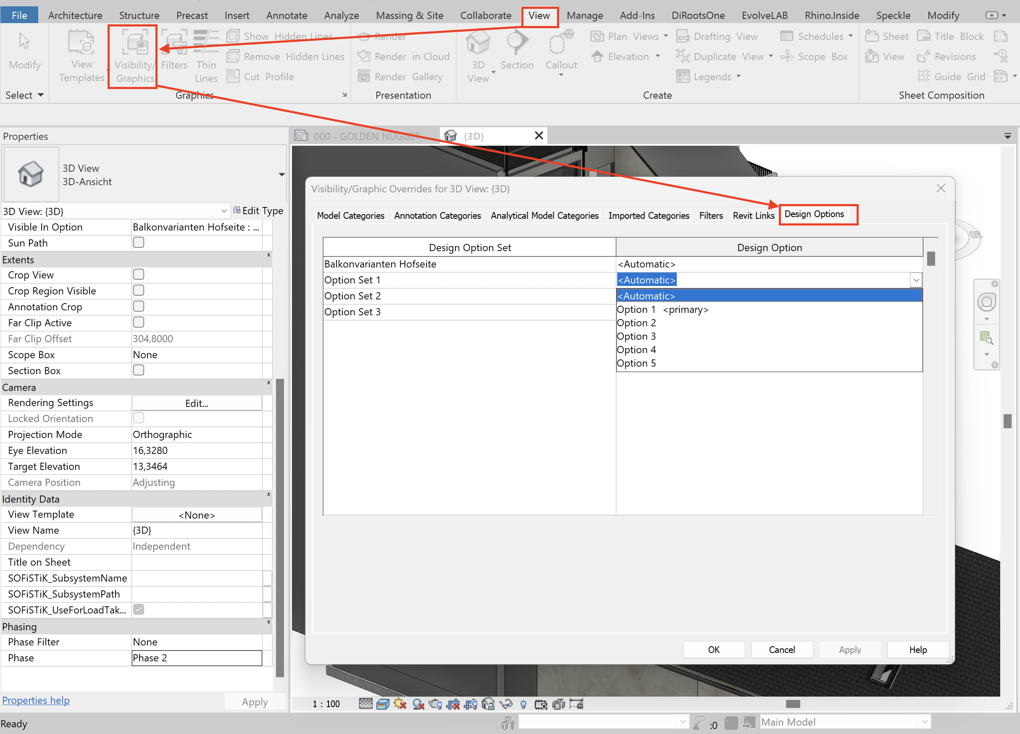Expand the Main Model dropdown in status bar

point(924,722)
